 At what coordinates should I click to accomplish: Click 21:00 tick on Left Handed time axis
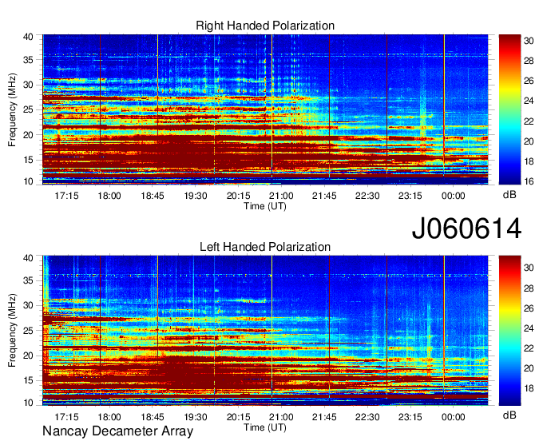pyautogui.click(x=281, y=417)
